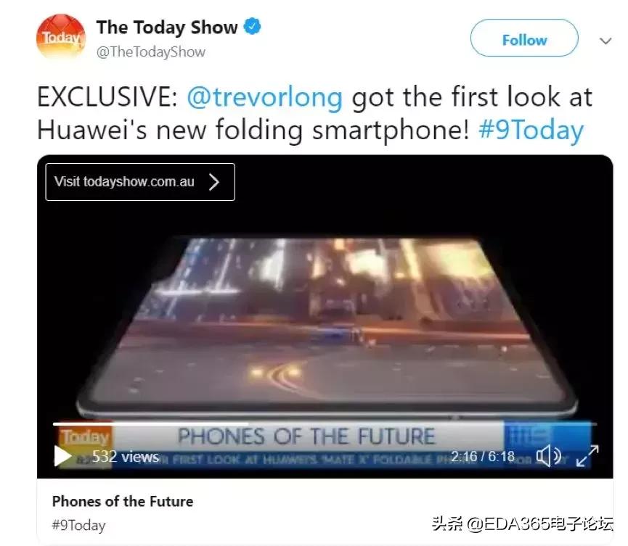Image resolution: width=628 pixels, height=546 pixels.
Task: Click the Today logo in the video banner
Action: (85, 437)
